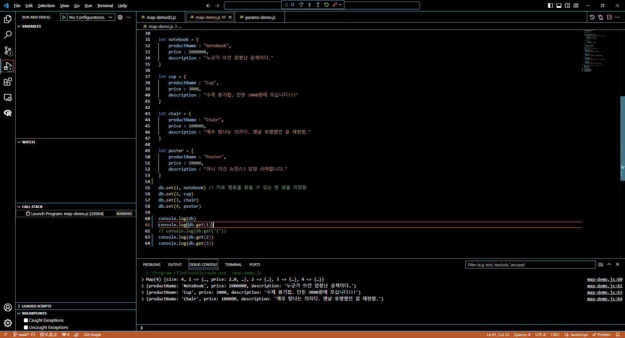Image resolution: width=625 pixels, height=338 pixels.
Task: Open the Accounts menu icon
Action: 8,307
